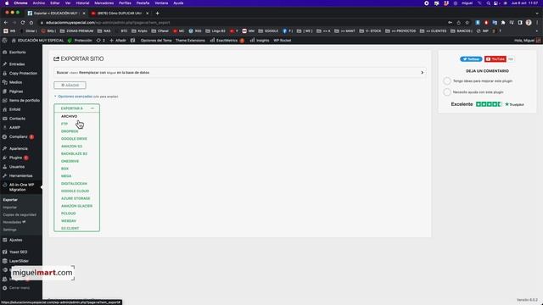Open Plugins in sidebar
The height and width of the screenshot is (305, 543).
15,158
